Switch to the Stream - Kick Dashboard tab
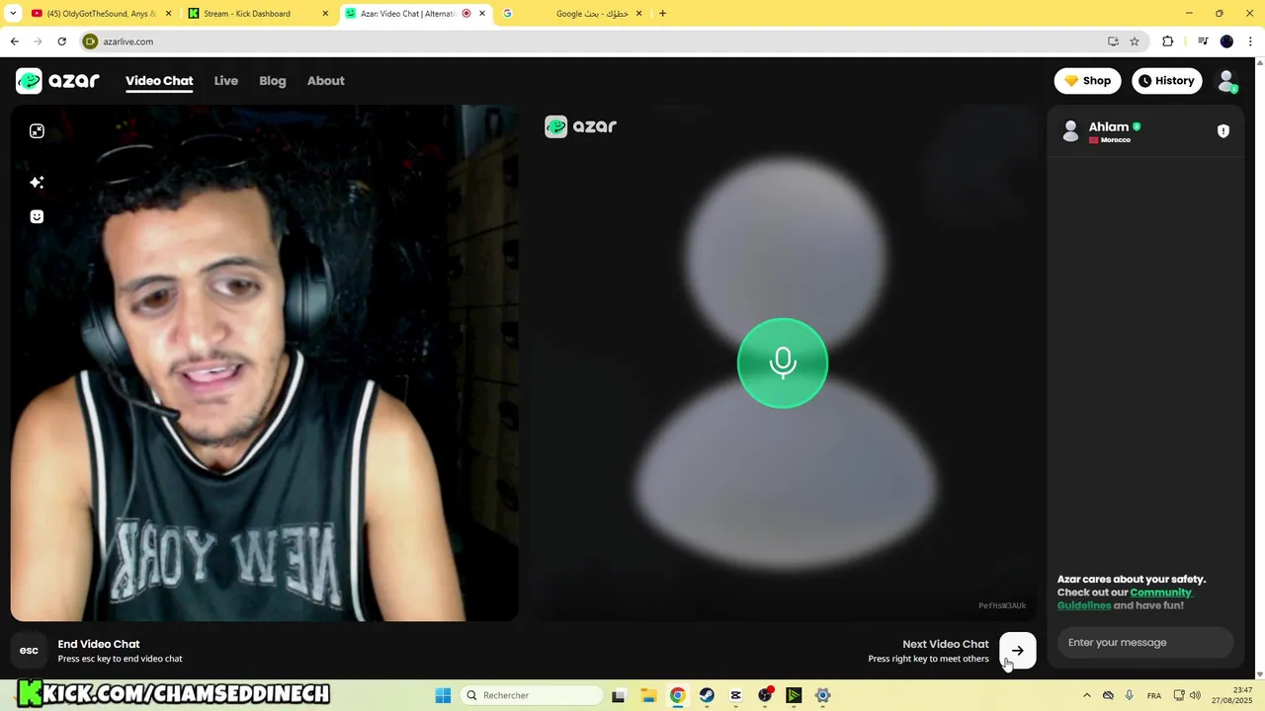This screenshot has height=711, width=1265. click(x=257, y=14)
